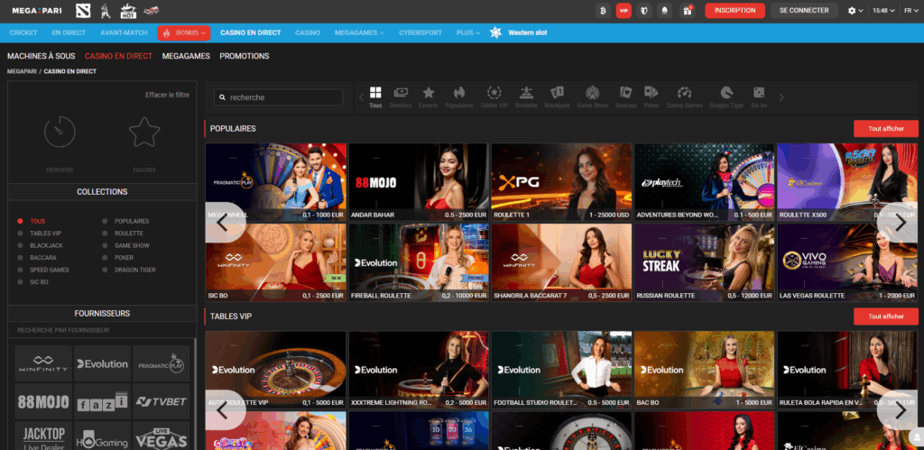Open Cybersport in navigation bar

click(420, 33)
